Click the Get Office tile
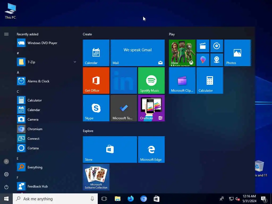This screenshot has height=204, width=272. pyautogui.click(x=96, y=80)
